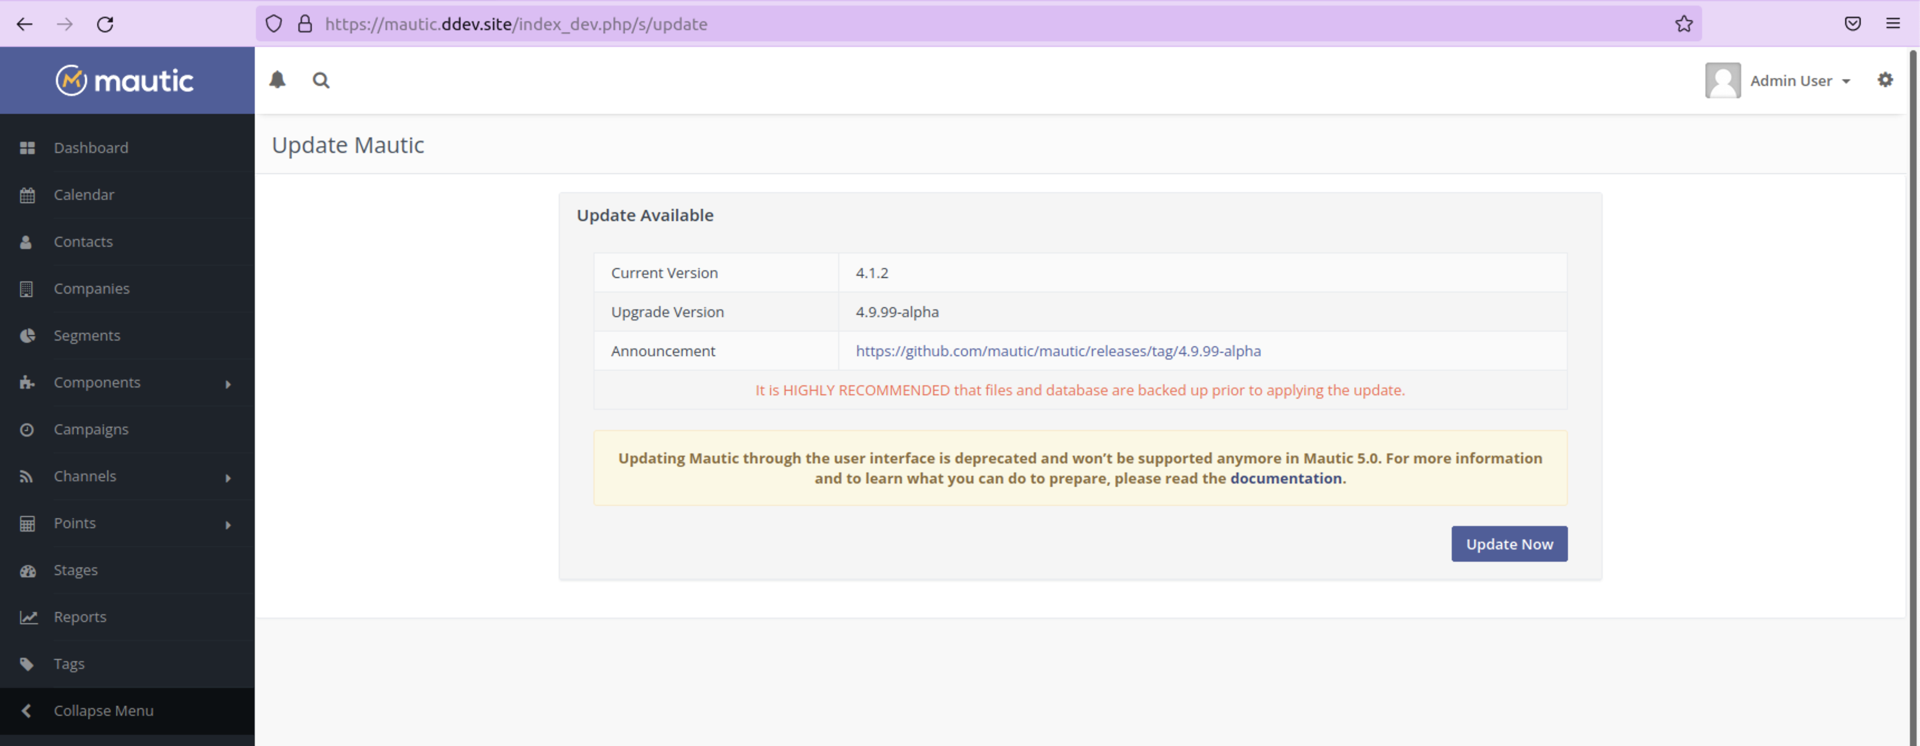Open the connection security padlock

pos(305,23)
